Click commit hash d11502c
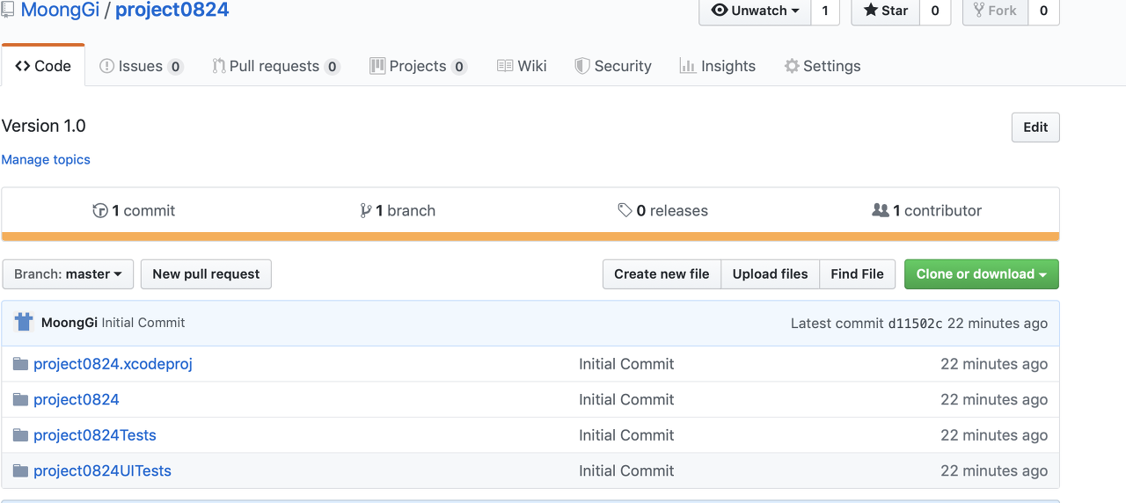Image resolution: width=1126 pixels, height=503 pixels. pos(915,324)
